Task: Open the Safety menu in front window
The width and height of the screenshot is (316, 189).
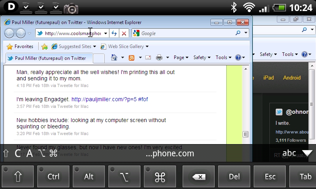Action: click(202, 57)
